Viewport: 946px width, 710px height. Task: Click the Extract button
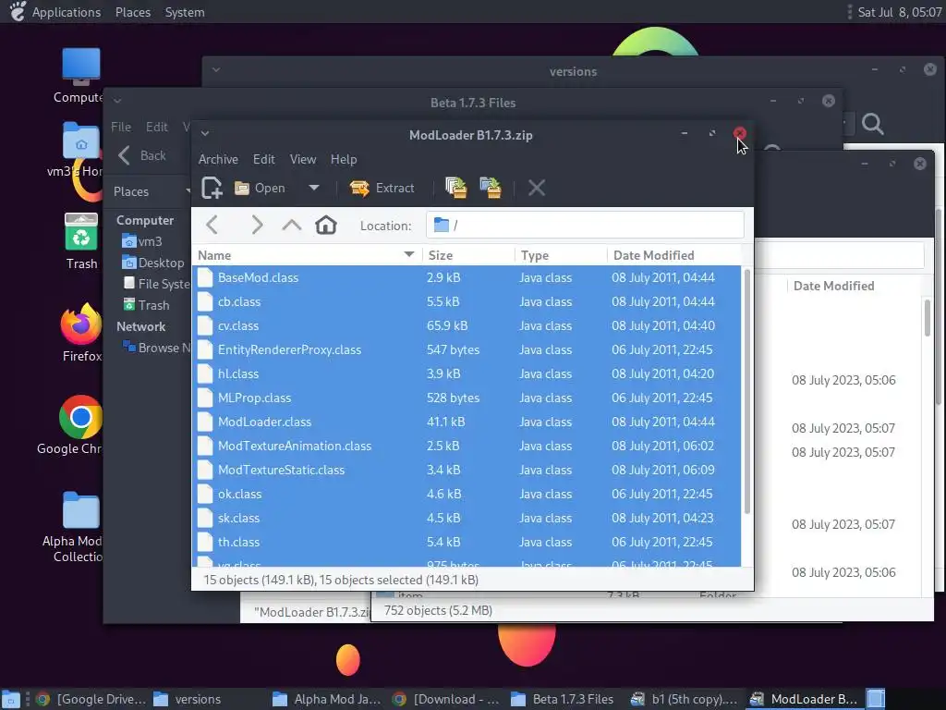tap(382, 188)
